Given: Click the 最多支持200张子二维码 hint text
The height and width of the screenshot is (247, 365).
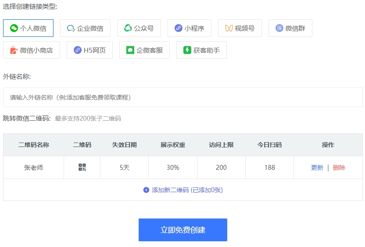Looking at the screenshot, I should pos(88,118).
